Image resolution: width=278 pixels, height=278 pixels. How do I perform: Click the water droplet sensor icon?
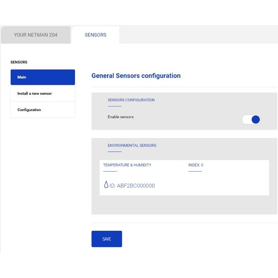(106, 185)
